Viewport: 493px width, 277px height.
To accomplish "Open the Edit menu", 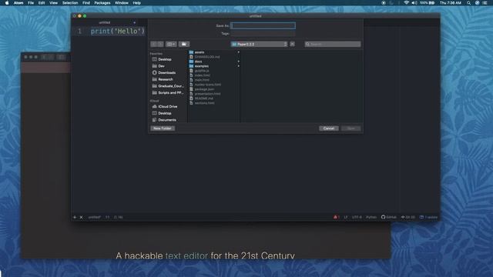I will (x=42, y=3).
